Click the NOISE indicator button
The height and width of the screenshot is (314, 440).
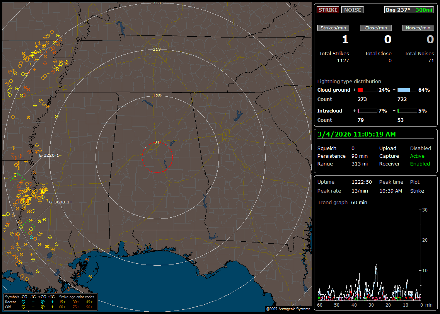coord(352,10)
